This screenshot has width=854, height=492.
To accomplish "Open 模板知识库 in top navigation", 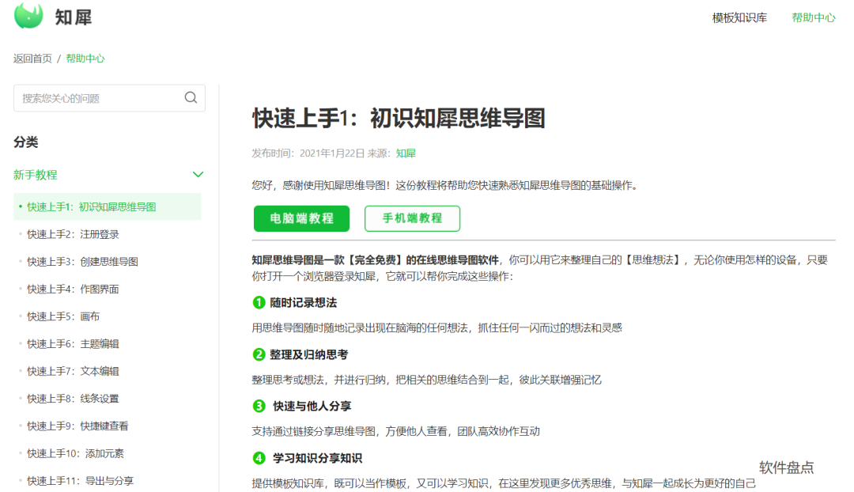I will (739, 18).
